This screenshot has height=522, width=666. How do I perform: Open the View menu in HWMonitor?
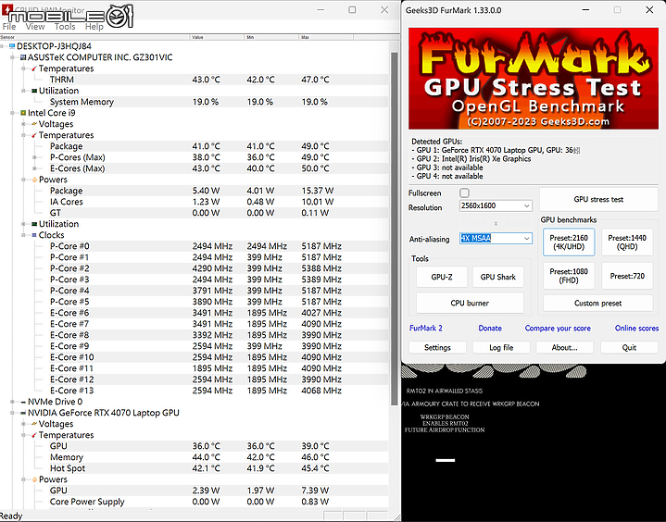35,26
